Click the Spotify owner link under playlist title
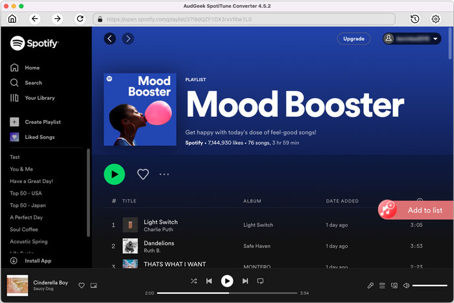Image resolution: width=454 pixels, height=303 pixels. (194, 143)
